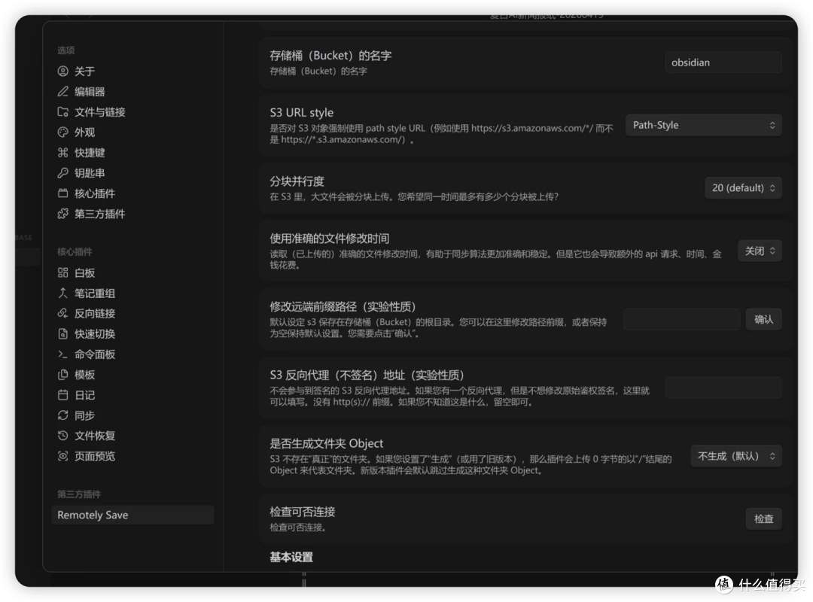
Task: Open 使用准确的文件修改时间 关闭 dropdown
Action: tap(760, 251)
